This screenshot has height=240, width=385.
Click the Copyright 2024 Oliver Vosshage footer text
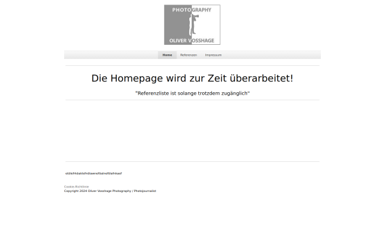click(110, 191)
